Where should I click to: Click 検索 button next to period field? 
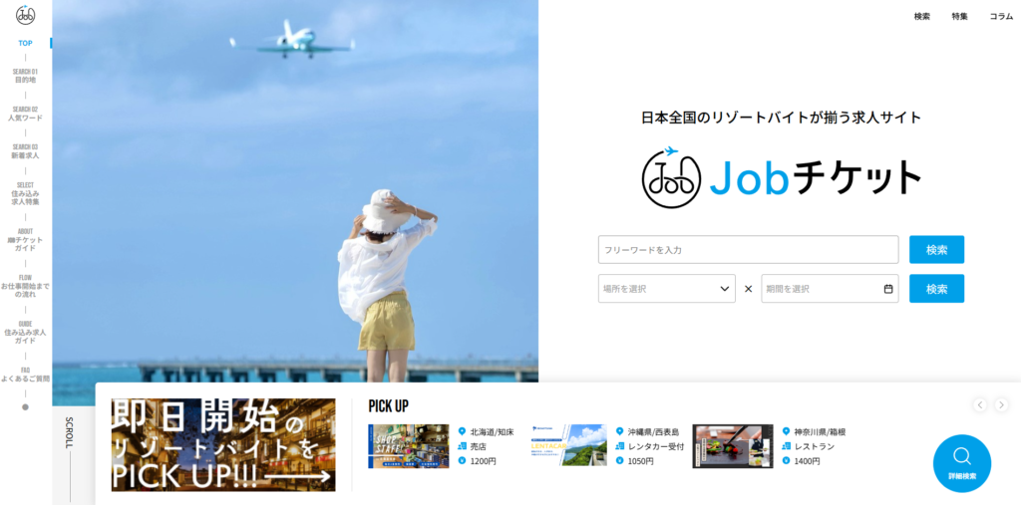point(936,288)
